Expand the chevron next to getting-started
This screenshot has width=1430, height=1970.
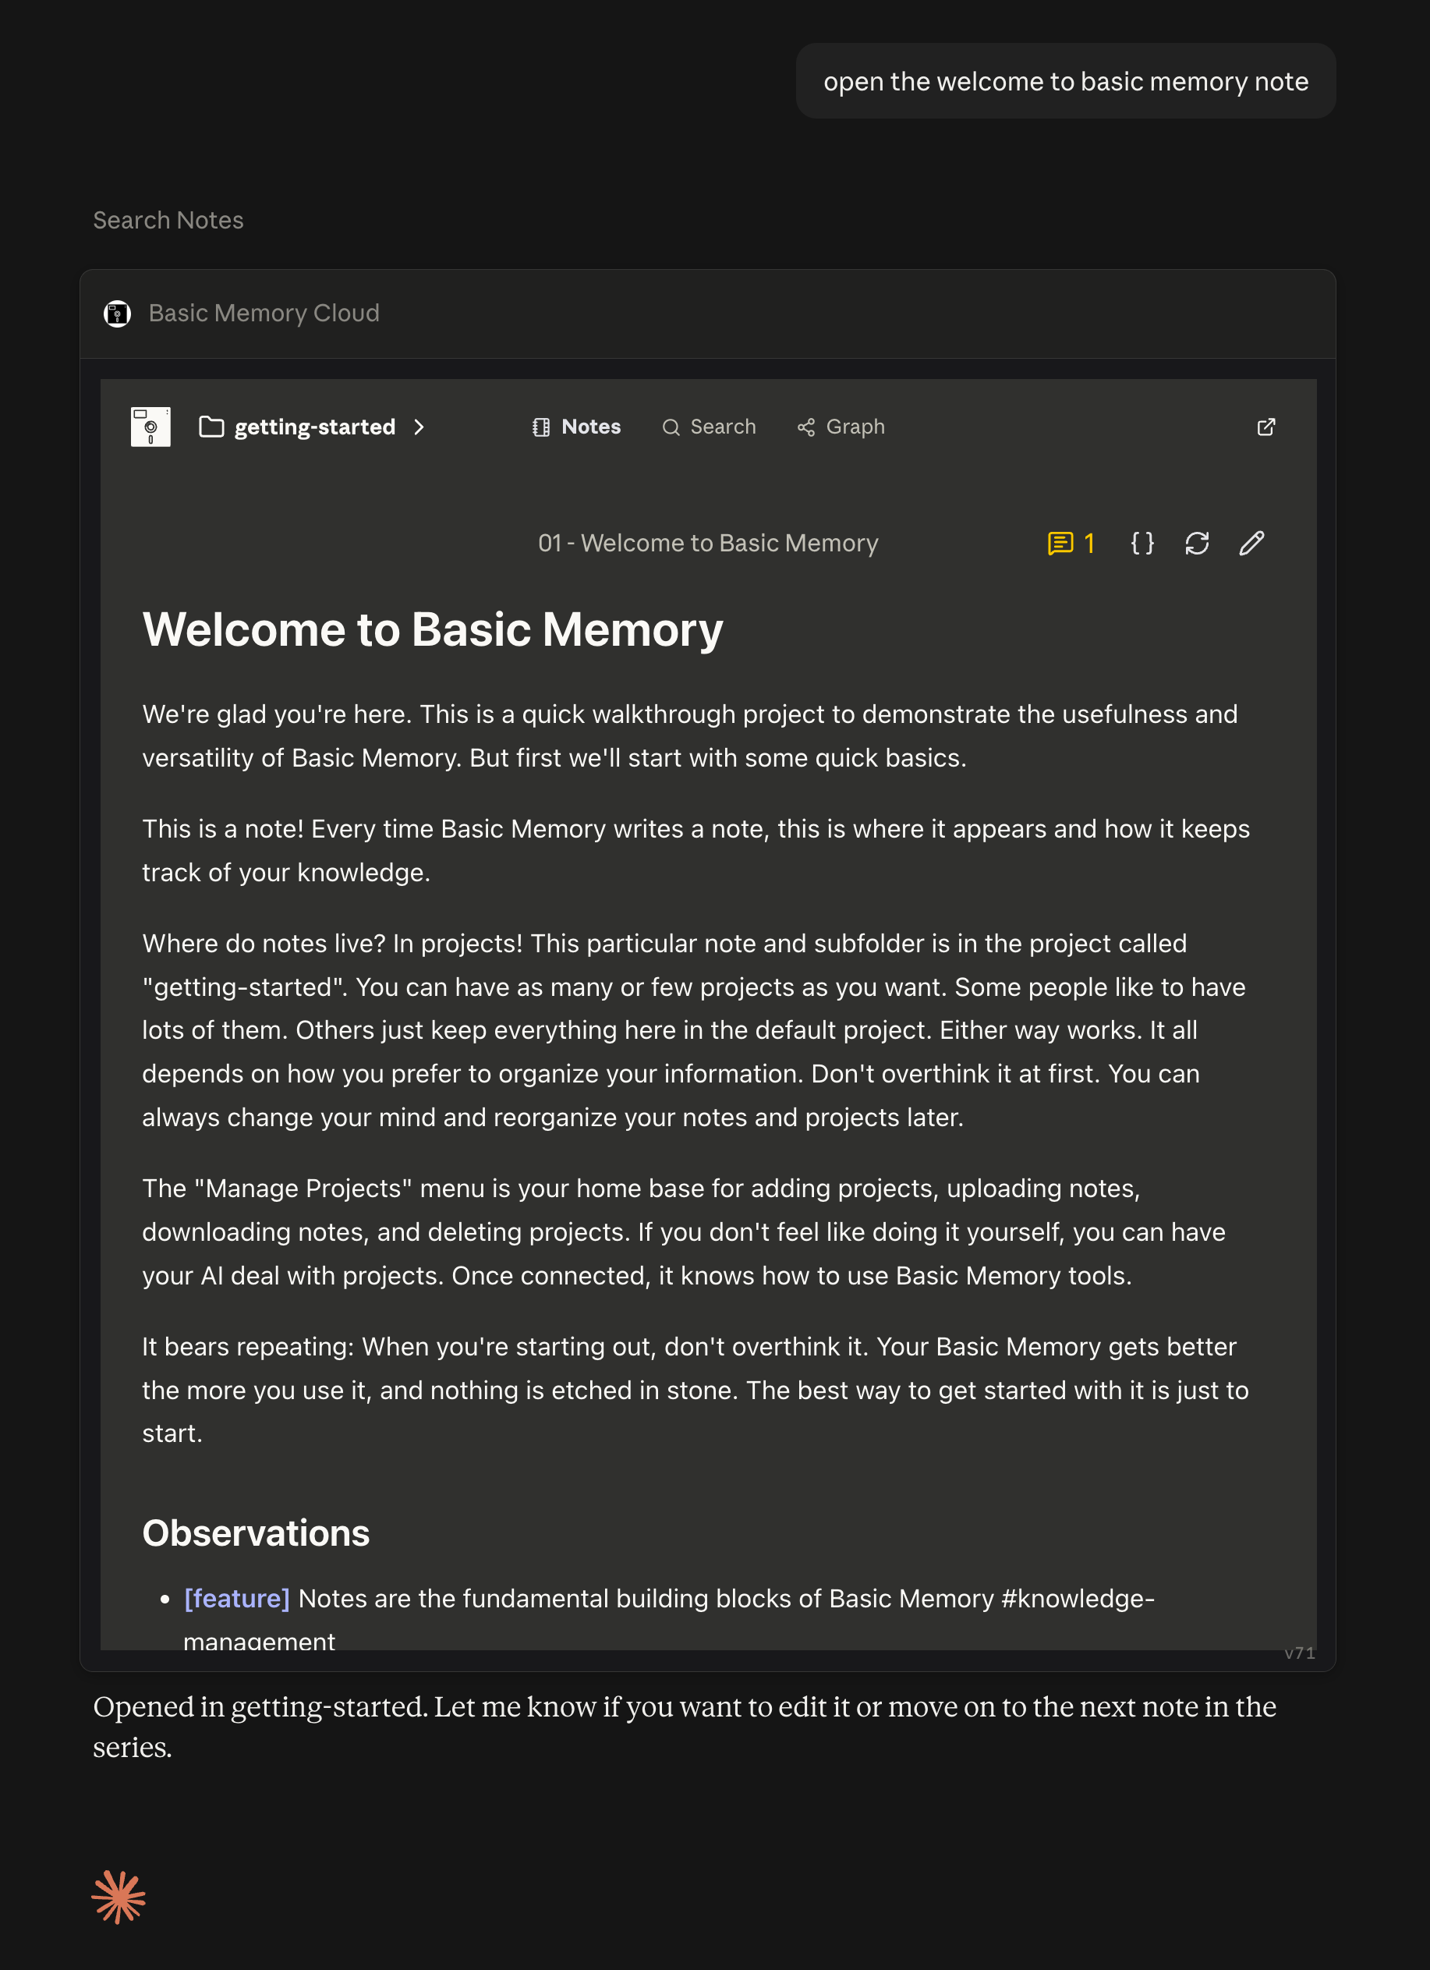pos(419,427)
